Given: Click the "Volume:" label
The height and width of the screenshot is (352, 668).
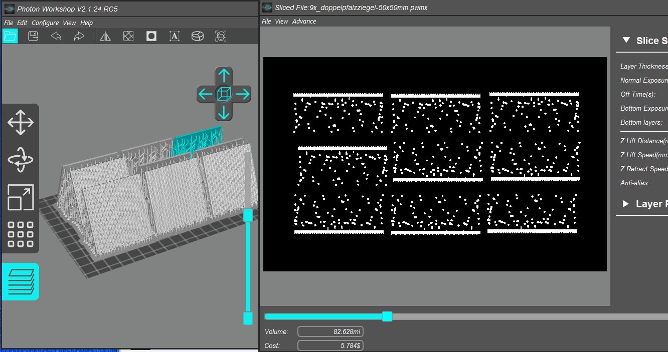Looking at the screenshot, I should click(276, 331).
